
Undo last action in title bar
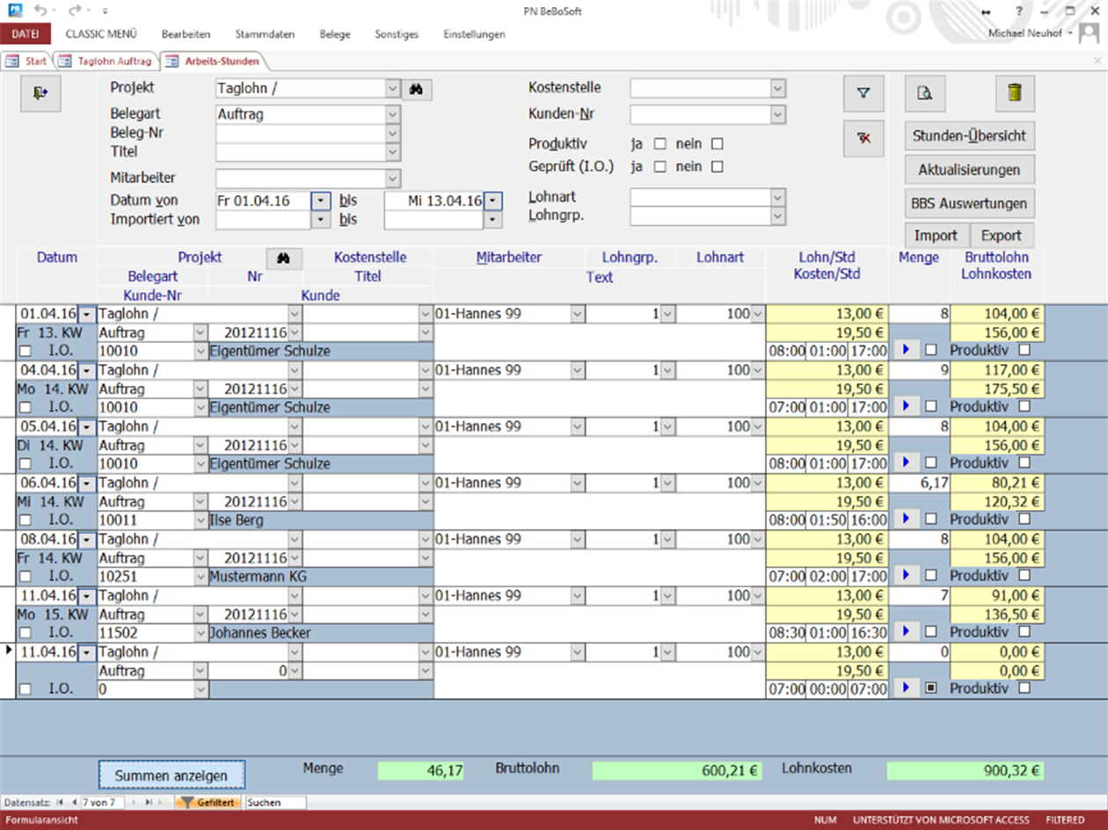pos(41,11)
